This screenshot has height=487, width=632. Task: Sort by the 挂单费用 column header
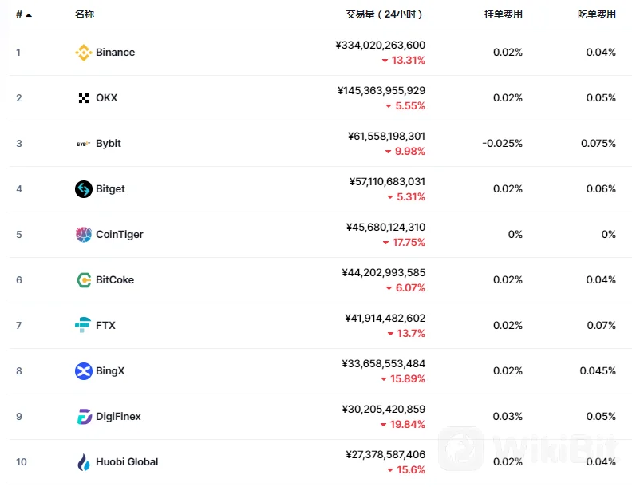coord(503,14)
